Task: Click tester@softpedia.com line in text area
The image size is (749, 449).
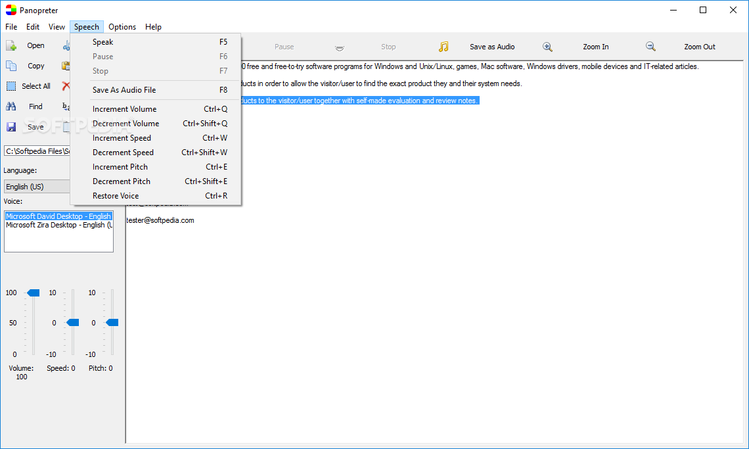Action: (x=160, y=220)
